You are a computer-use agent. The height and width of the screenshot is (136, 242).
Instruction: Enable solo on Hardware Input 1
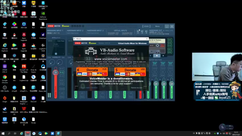pos(62,93)
